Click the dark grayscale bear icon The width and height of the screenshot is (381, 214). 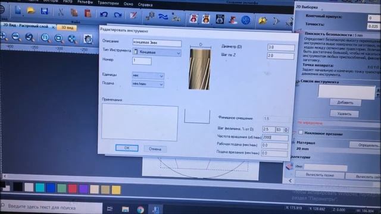coord(220,19)
